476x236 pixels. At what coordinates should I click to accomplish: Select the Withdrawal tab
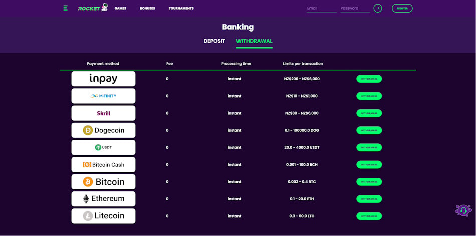coord(254,41)
